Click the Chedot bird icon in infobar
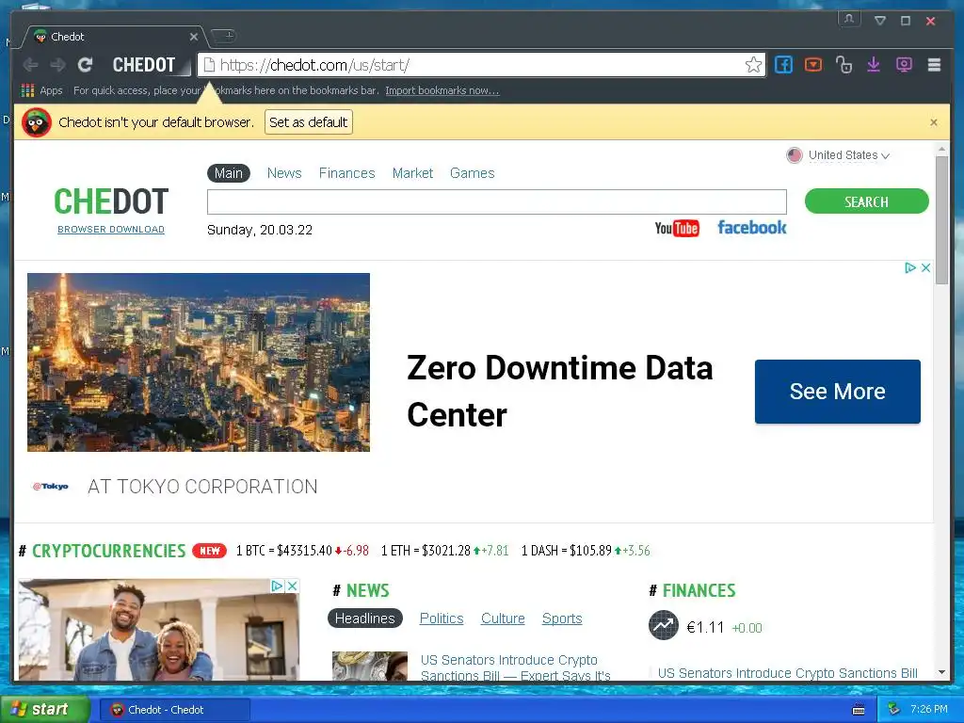Screen dimensions: 964x723 (37, 122)
